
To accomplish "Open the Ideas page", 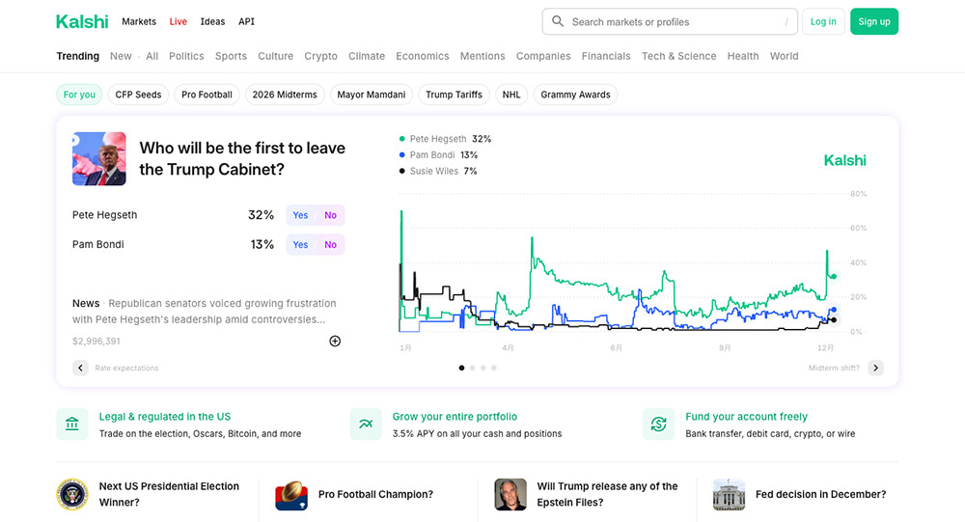I will [x=212, y=21].
